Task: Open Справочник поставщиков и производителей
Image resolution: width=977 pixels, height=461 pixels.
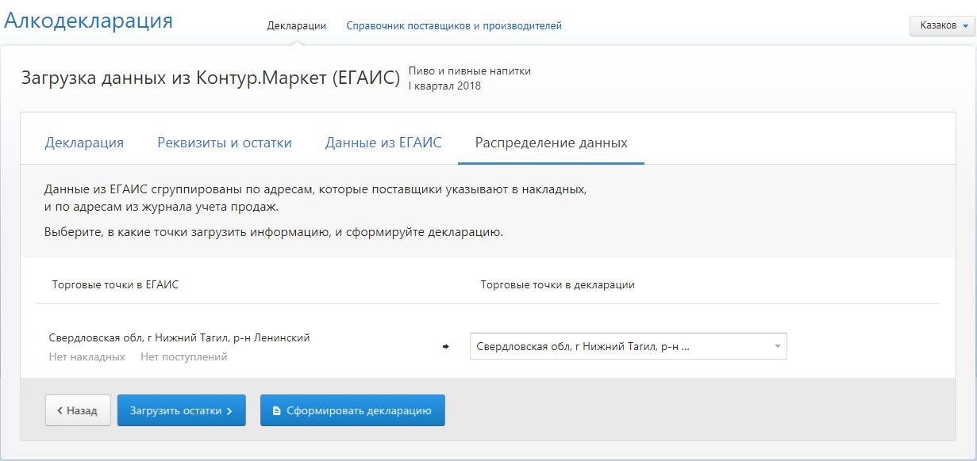Action: [x=453, y=25]
